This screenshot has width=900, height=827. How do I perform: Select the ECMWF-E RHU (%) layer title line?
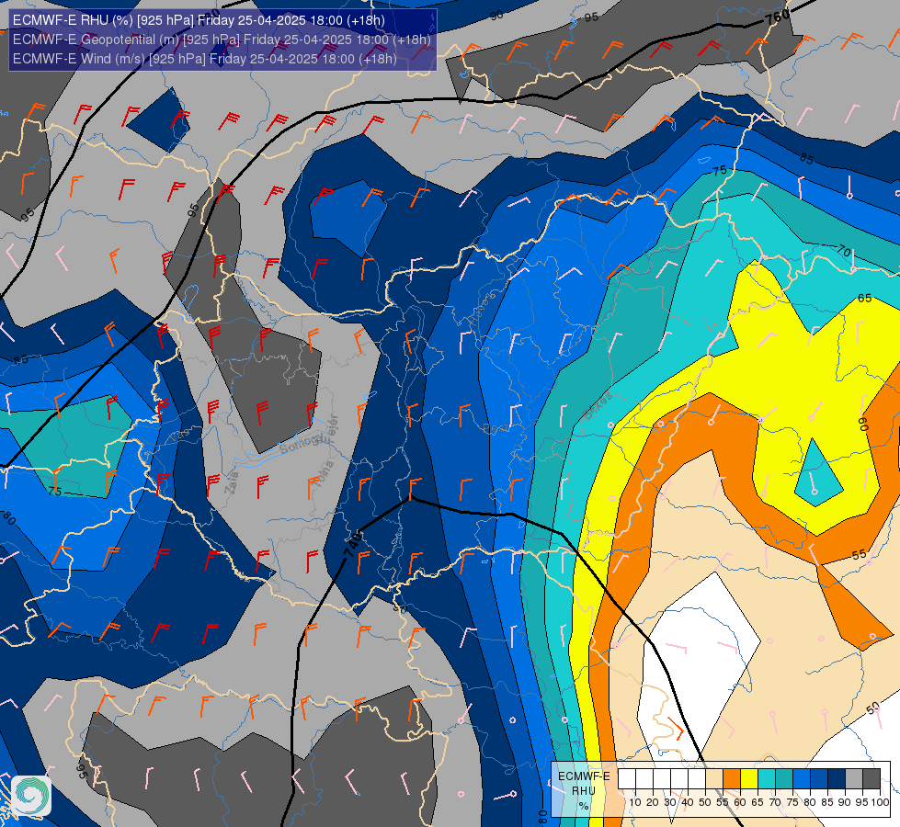click(199, 20)
